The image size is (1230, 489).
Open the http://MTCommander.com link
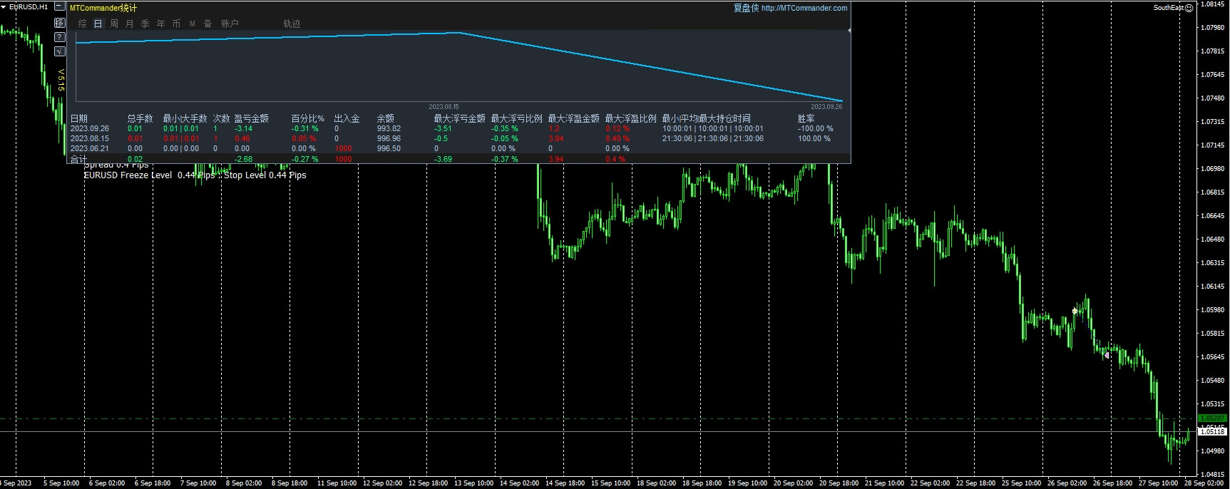point(804,8)
